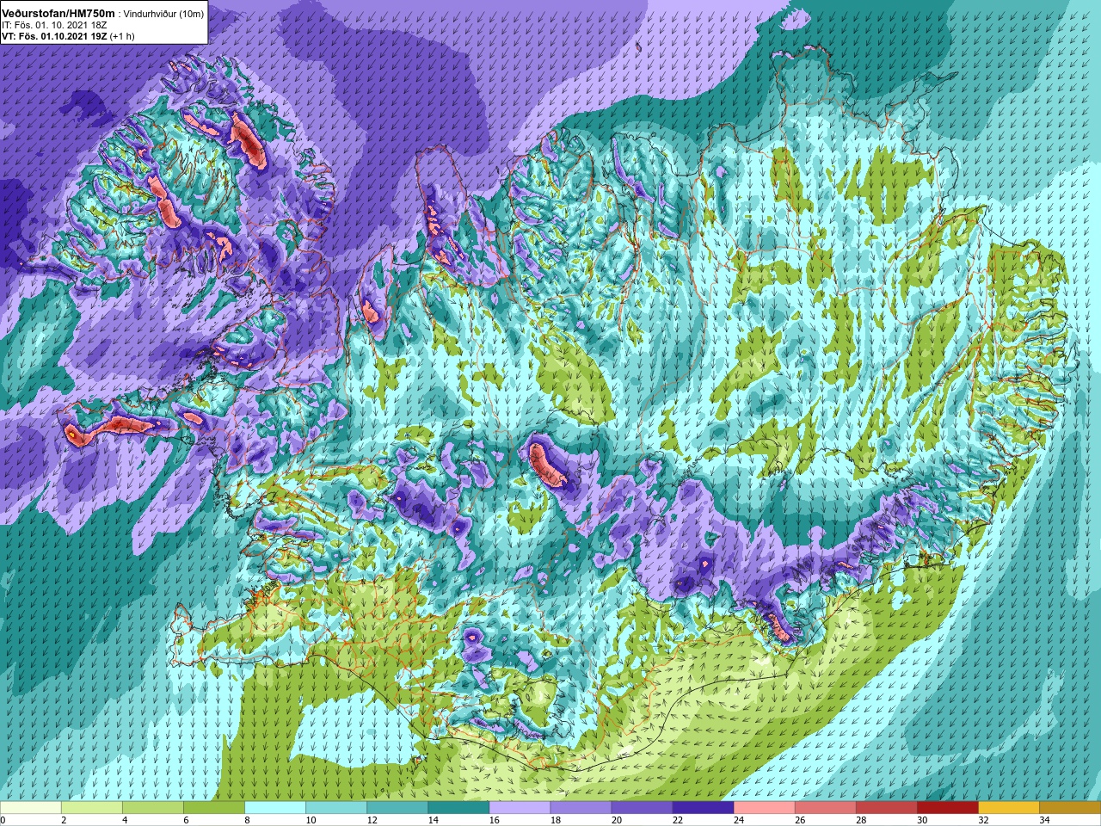Click the legend scale number 16
Image resolution: width=1101 pixels, height=826 pixels.
pyautogui.click(x=494, y=820)
